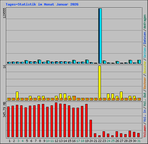Select the small red volume bar for day 22
This screenshot has width=148, height=144.
click(99, 136)
